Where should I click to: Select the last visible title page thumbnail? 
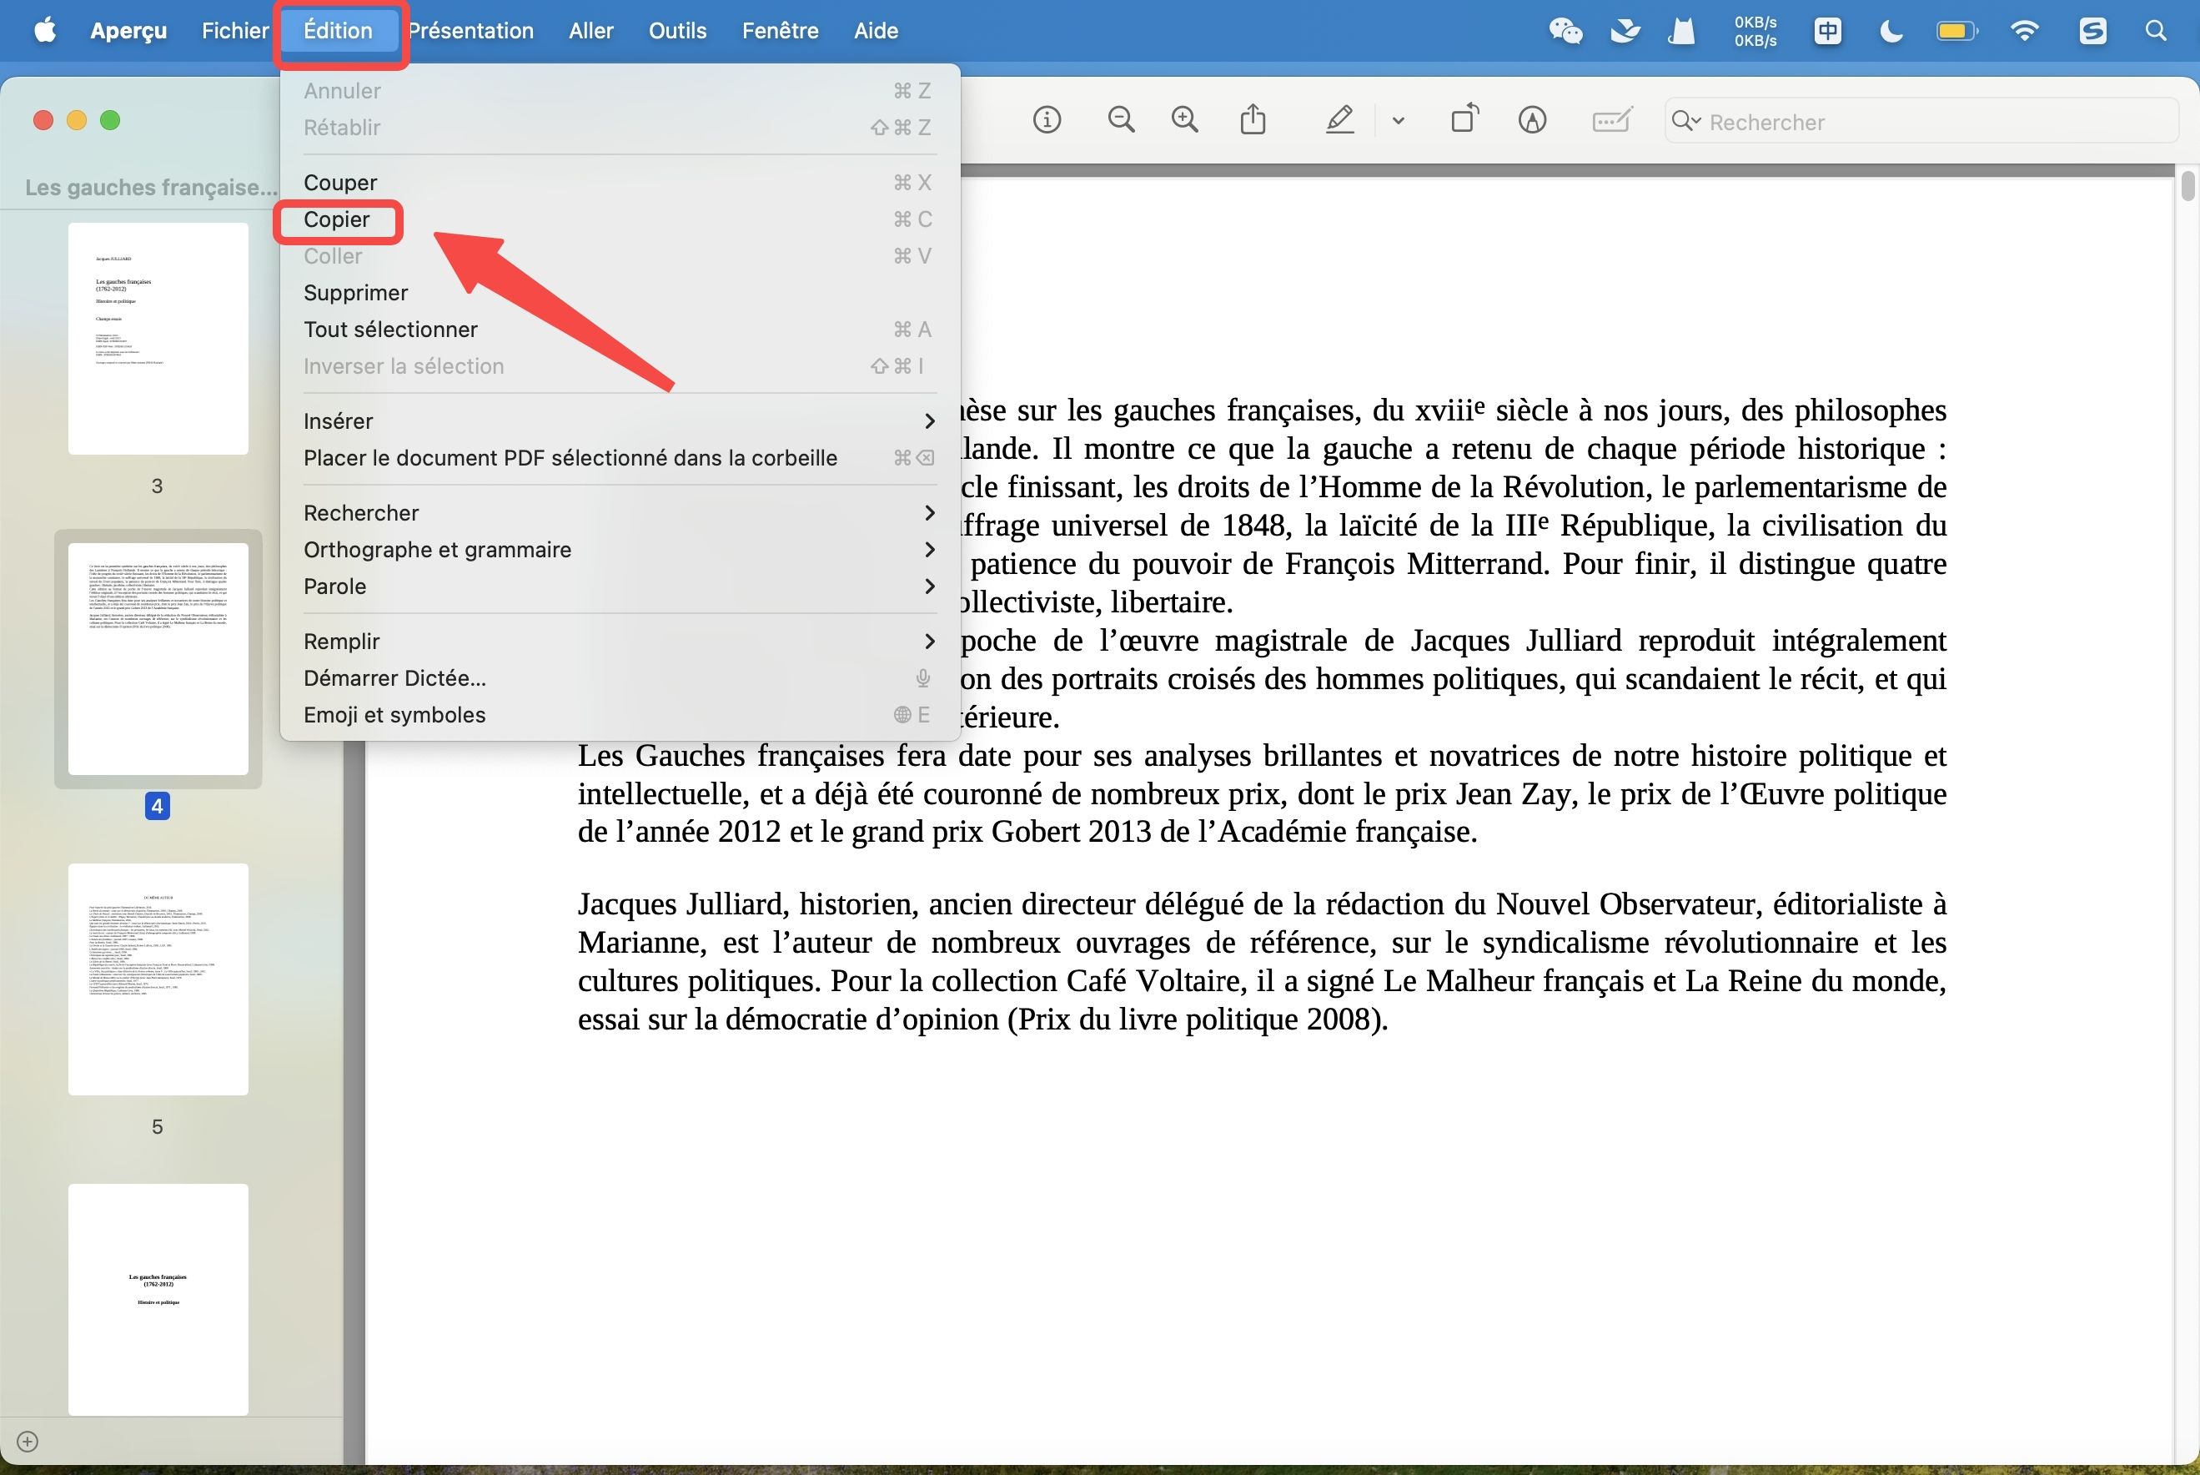[158, 1299]
